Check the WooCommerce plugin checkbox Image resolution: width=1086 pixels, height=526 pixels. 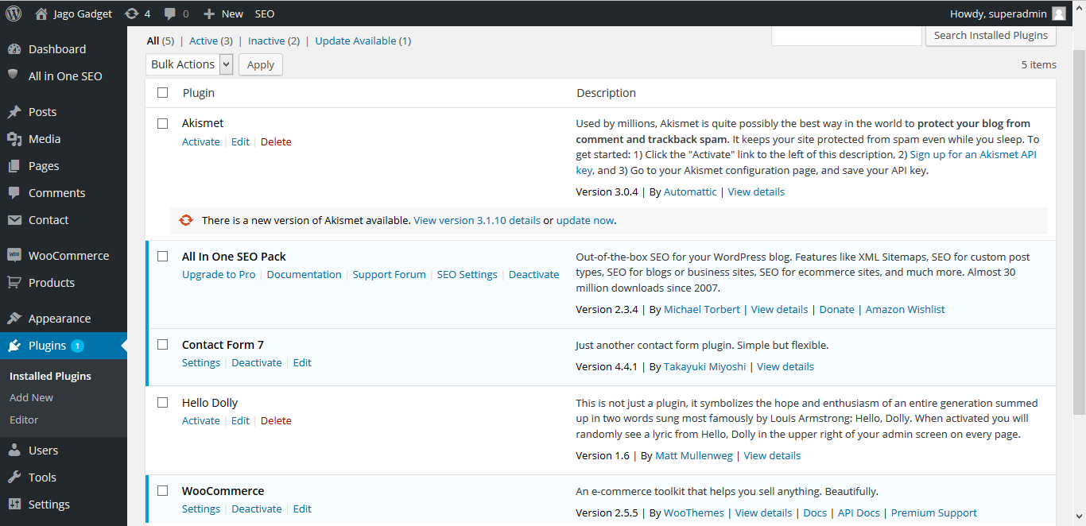click(x=163, y=491)
